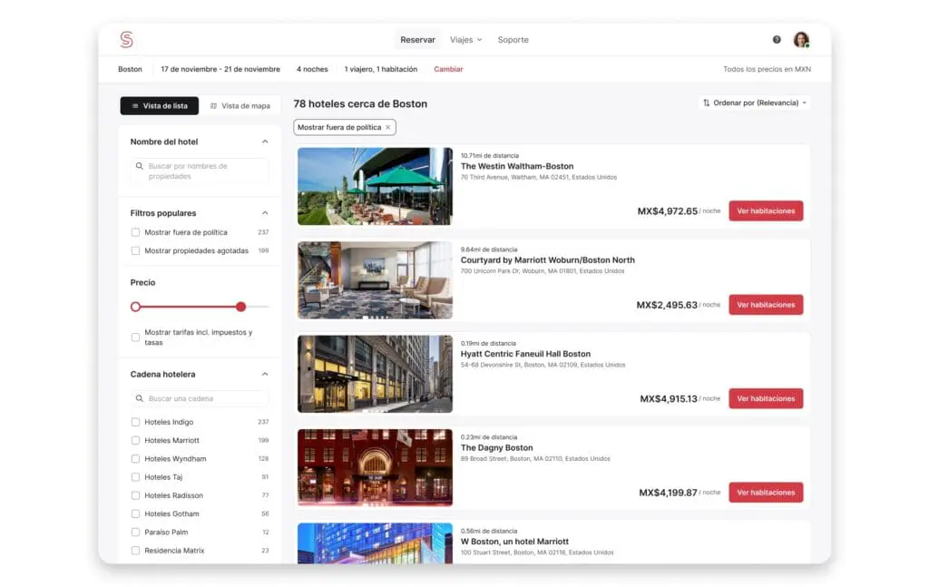Screen dimensions: 929x587
Task: Check the 'Mostrar propiedades agotadas' checkbox
Action: 135,251
